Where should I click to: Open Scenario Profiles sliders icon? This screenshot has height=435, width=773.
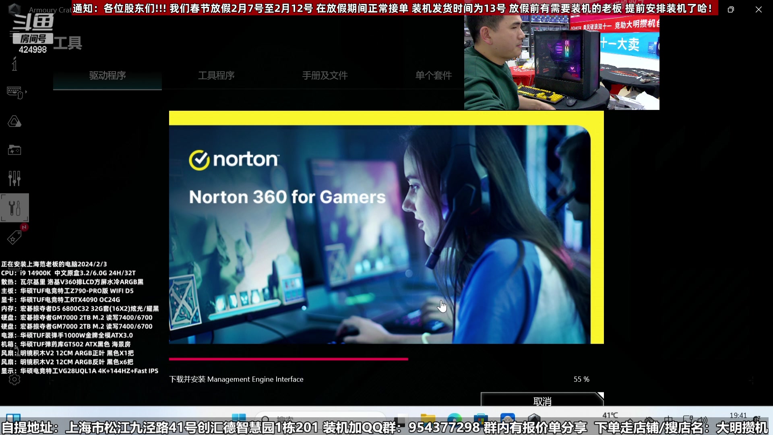point(14,178)
